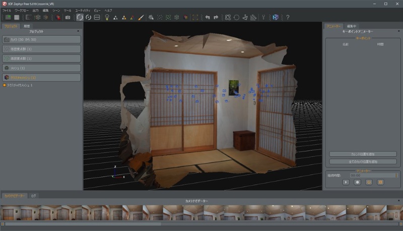
Task: Collapse the テクスチャメッシュ (1) section
Action: pyautogui.click(x=41, y=77)
